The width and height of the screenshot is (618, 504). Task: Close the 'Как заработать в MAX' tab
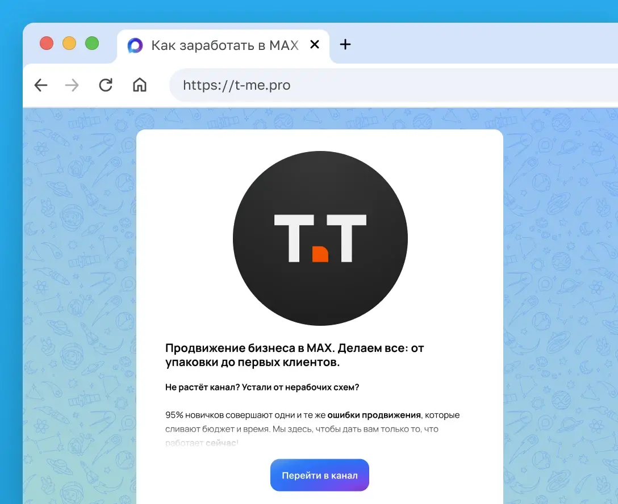(315, 44)
